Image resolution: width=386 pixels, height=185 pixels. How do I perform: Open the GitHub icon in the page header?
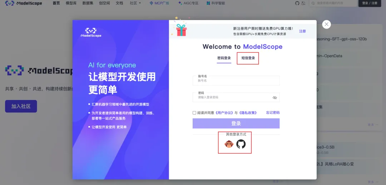point(297,3)
